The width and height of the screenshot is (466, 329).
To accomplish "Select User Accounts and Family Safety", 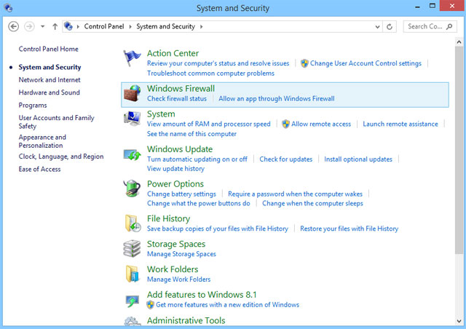I will [57, 122].
